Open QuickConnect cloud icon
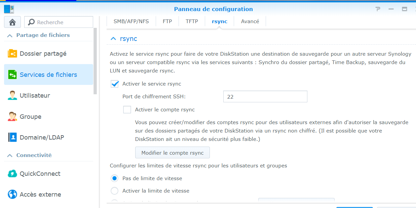Image resolution: width=416 pixels, height=208 pixels. tap(12, 173)
